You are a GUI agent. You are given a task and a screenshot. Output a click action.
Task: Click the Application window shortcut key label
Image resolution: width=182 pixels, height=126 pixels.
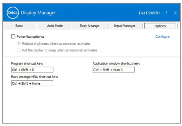[x=116, y=63]
